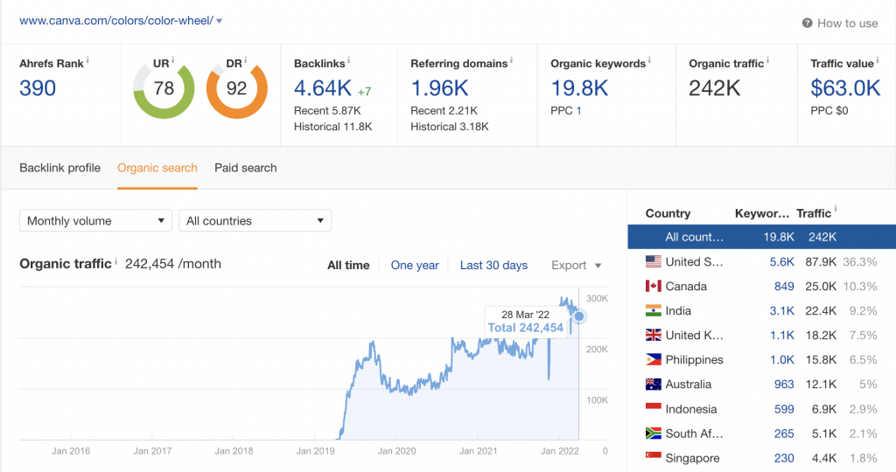This screenshot has width=896, height=472.
Task: Open the All countries dropdown
Action: [255, 221]
